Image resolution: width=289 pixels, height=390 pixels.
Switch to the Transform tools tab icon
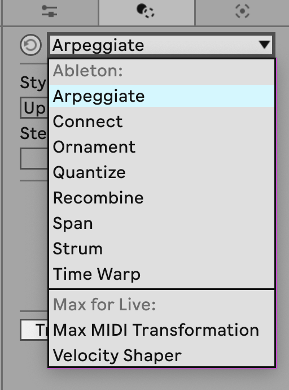(146, 11)
